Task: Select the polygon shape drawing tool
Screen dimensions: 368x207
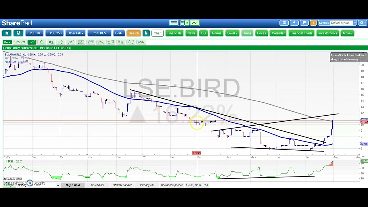Action: click(x=131, y=42)
